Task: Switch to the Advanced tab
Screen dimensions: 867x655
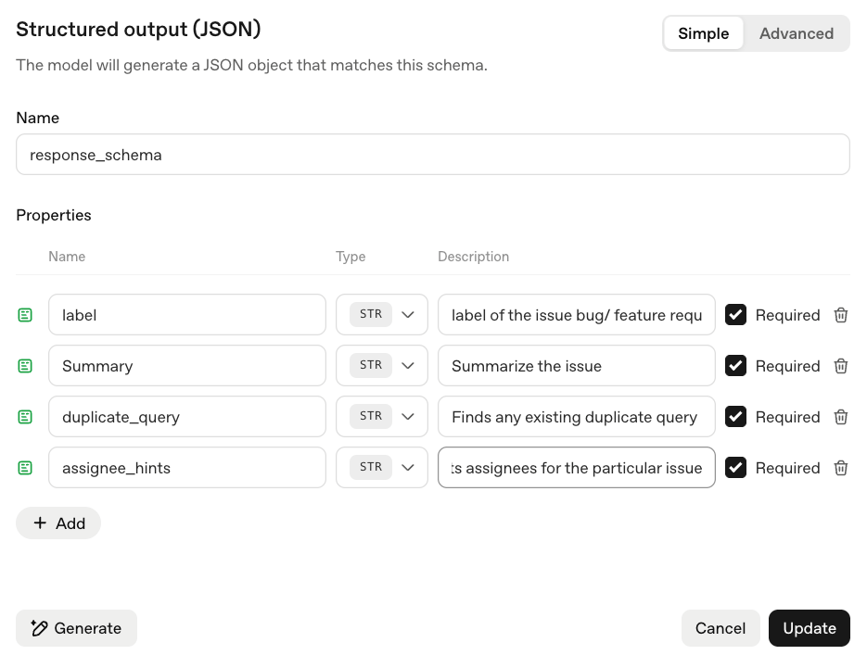Action: [x=797, y=33]
